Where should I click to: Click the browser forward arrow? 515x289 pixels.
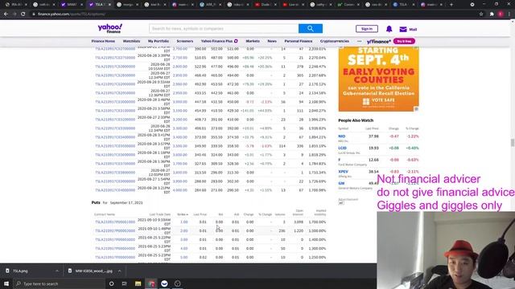pos(14,14)
